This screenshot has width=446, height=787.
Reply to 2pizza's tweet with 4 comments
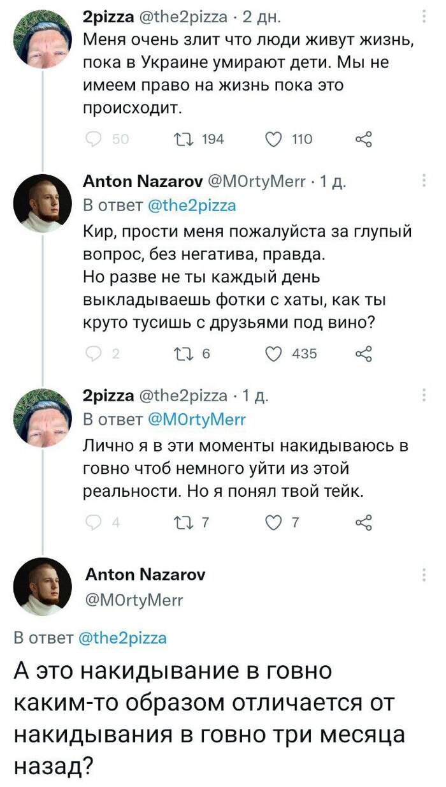pos(93,523)
